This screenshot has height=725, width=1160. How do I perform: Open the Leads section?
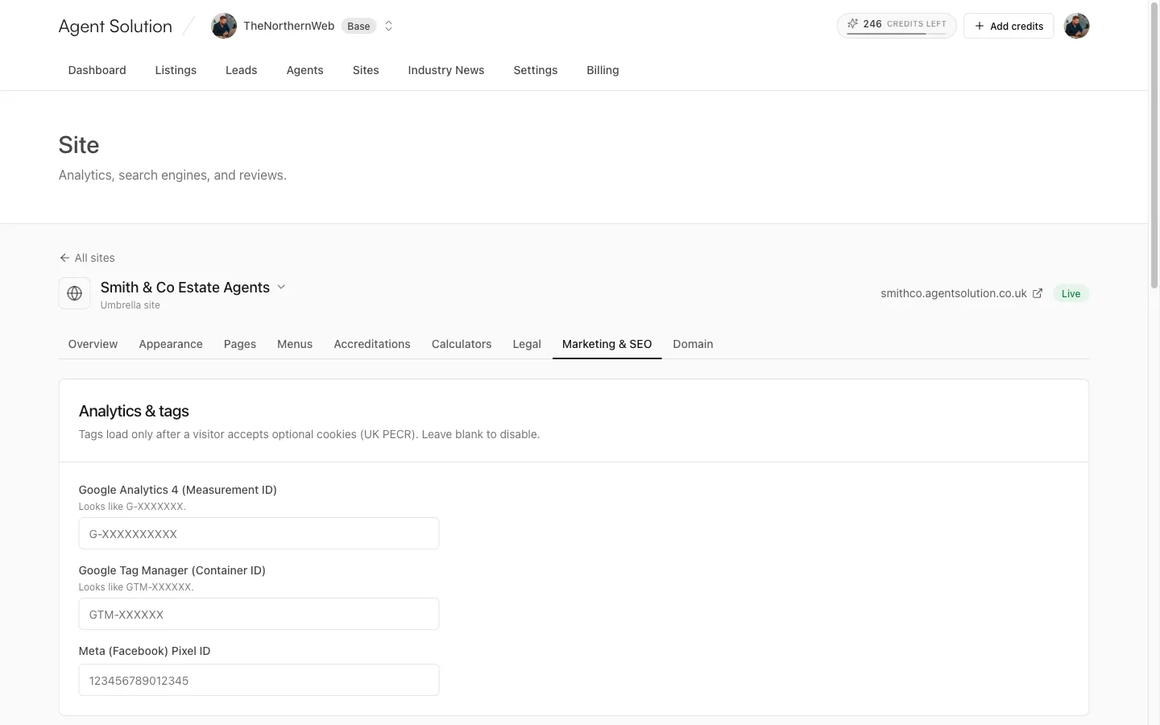click(242, 70)
